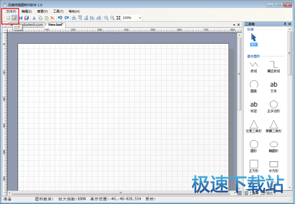Click the Paste clipboard icon

[x=46, y=18]
